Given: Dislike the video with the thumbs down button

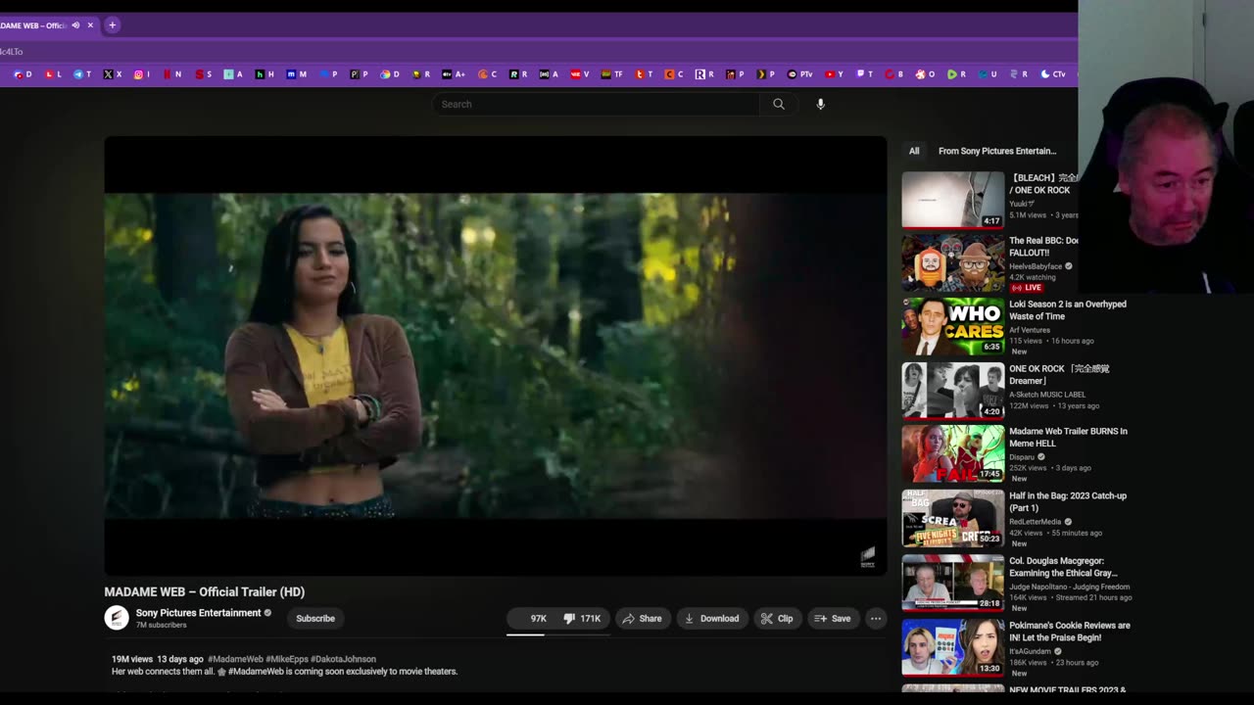Looking at the screenshot, I should (582, 619).
